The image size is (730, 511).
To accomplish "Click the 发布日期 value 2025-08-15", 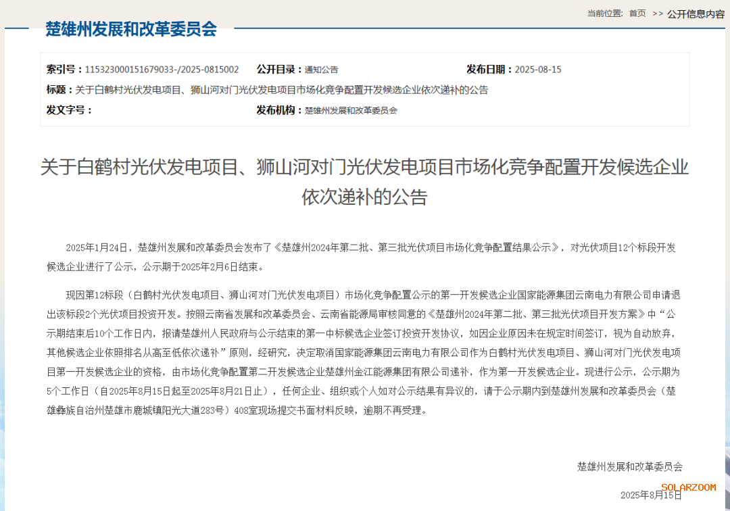I will (538, 70).
